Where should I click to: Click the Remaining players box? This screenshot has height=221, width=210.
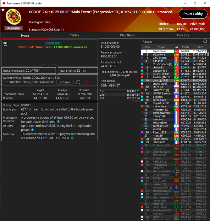point(29,70)
